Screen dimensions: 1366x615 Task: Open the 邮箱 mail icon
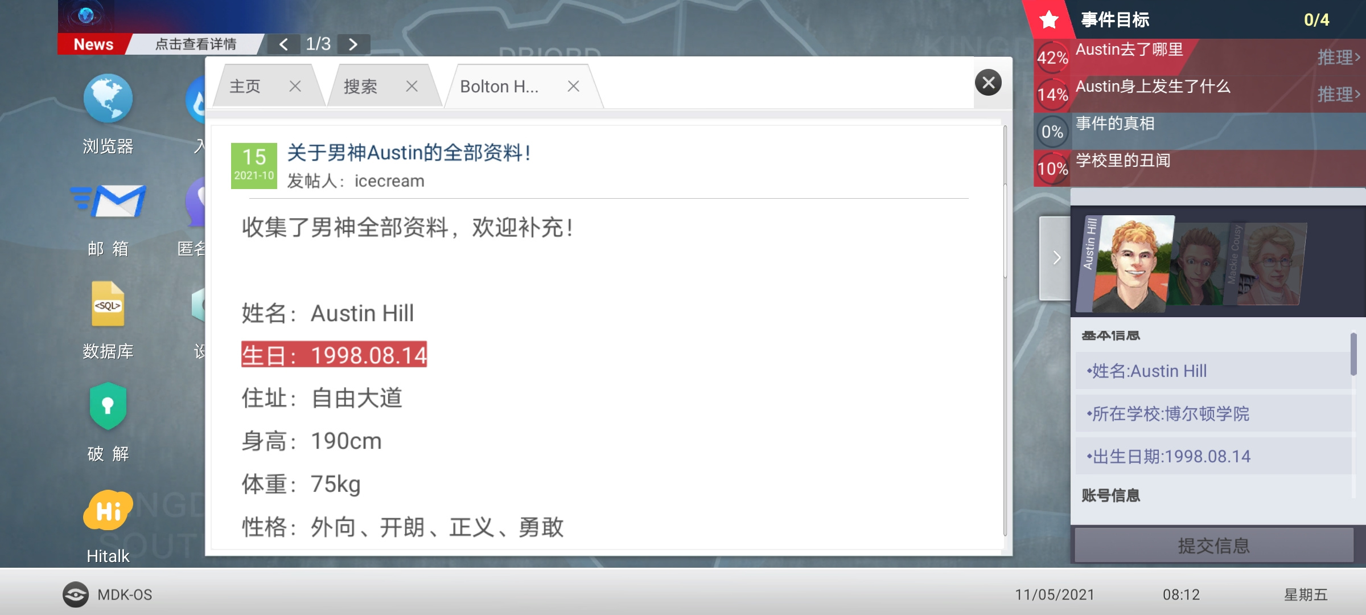(x=108, y=201)
